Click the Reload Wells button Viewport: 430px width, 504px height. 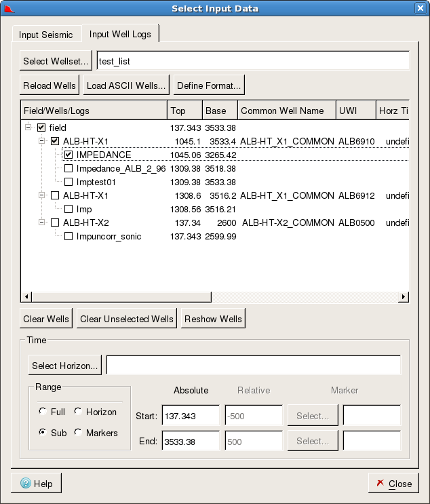pos(49,85)
